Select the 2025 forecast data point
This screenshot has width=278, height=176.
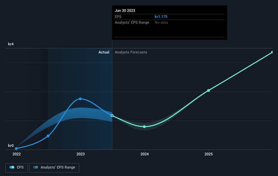pos(209,90)
